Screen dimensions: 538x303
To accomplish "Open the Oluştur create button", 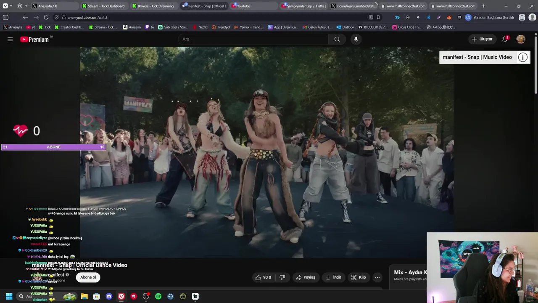I will [482, 39].
